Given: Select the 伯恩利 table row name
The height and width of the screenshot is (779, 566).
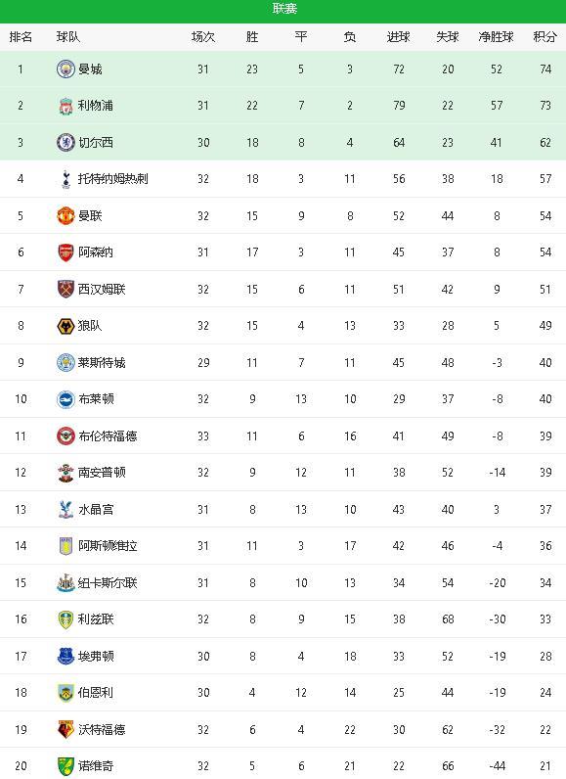Looking at the screenshot, I should pyautogui.click(x=95, y=693).
